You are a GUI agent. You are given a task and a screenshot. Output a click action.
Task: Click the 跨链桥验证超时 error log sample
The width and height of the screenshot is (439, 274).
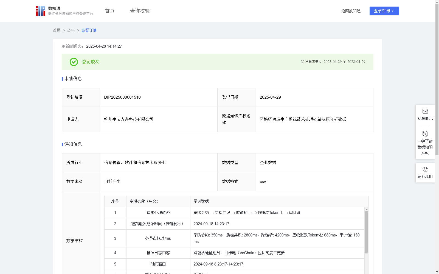click(x=239, y=253)
